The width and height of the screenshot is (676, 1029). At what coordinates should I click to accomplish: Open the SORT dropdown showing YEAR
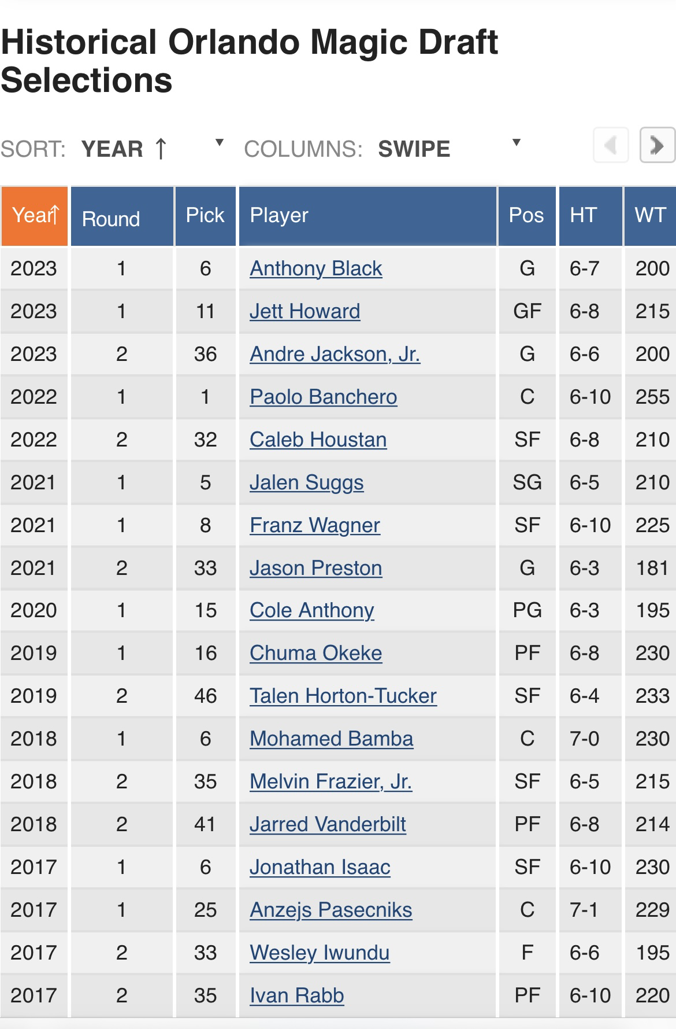point(153,149)
